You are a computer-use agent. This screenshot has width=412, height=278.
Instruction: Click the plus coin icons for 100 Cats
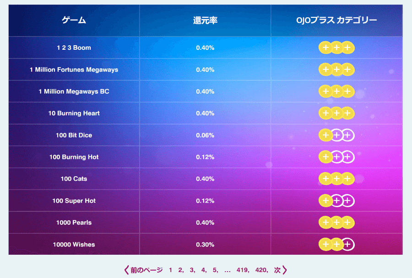click(336, 178)
